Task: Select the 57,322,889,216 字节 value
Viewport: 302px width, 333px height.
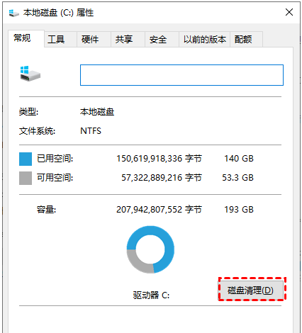Action: pyautogui.click(x=162, y=178)
